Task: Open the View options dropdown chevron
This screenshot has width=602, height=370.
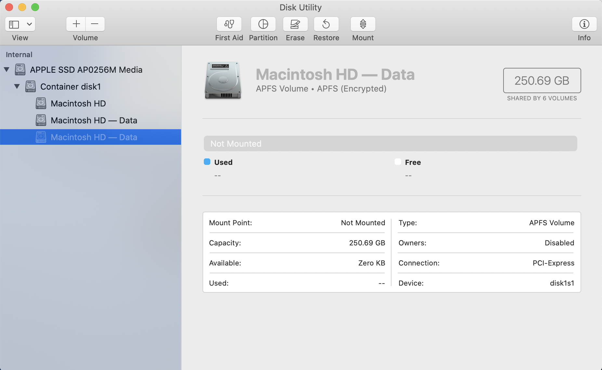Action: [x=29, y=24]
